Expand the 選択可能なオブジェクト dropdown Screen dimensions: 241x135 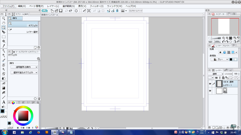click(24, 73)
